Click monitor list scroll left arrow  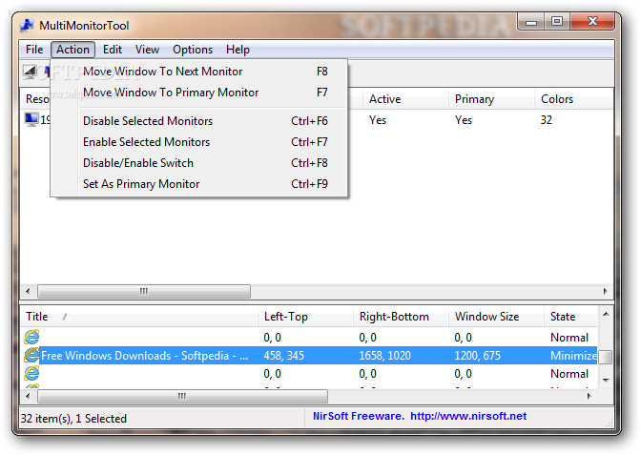pyautogui.click(x=28, y=292)
